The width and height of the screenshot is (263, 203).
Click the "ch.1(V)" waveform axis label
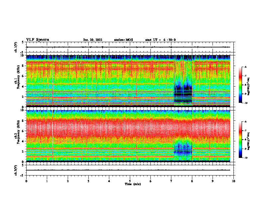[16, 47]
